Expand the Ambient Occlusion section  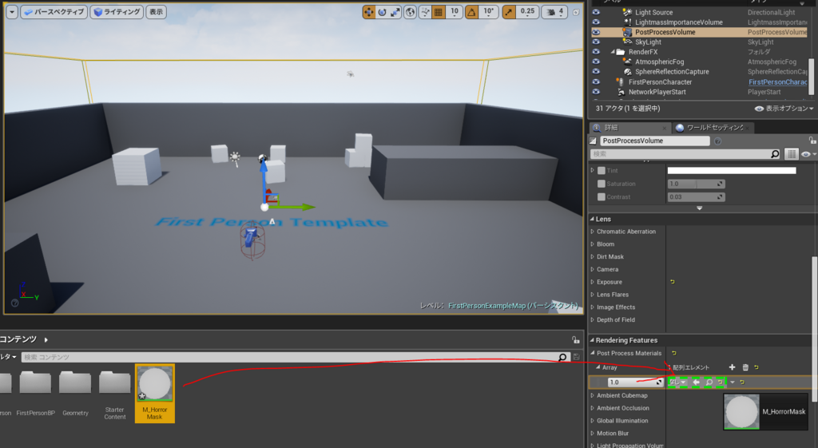592,408
